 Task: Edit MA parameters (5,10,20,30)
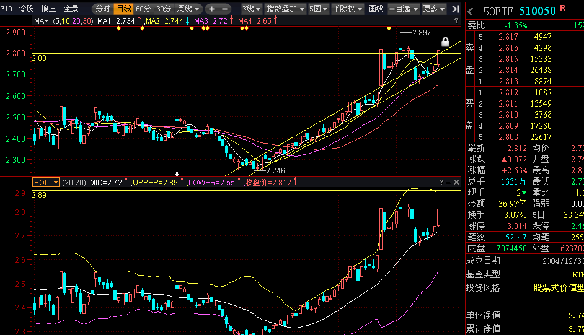[x=73, y=21]
